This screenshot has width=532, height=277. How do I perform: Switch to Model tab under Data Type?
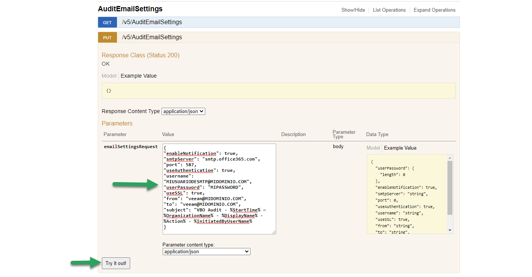(x=373, y=148)
